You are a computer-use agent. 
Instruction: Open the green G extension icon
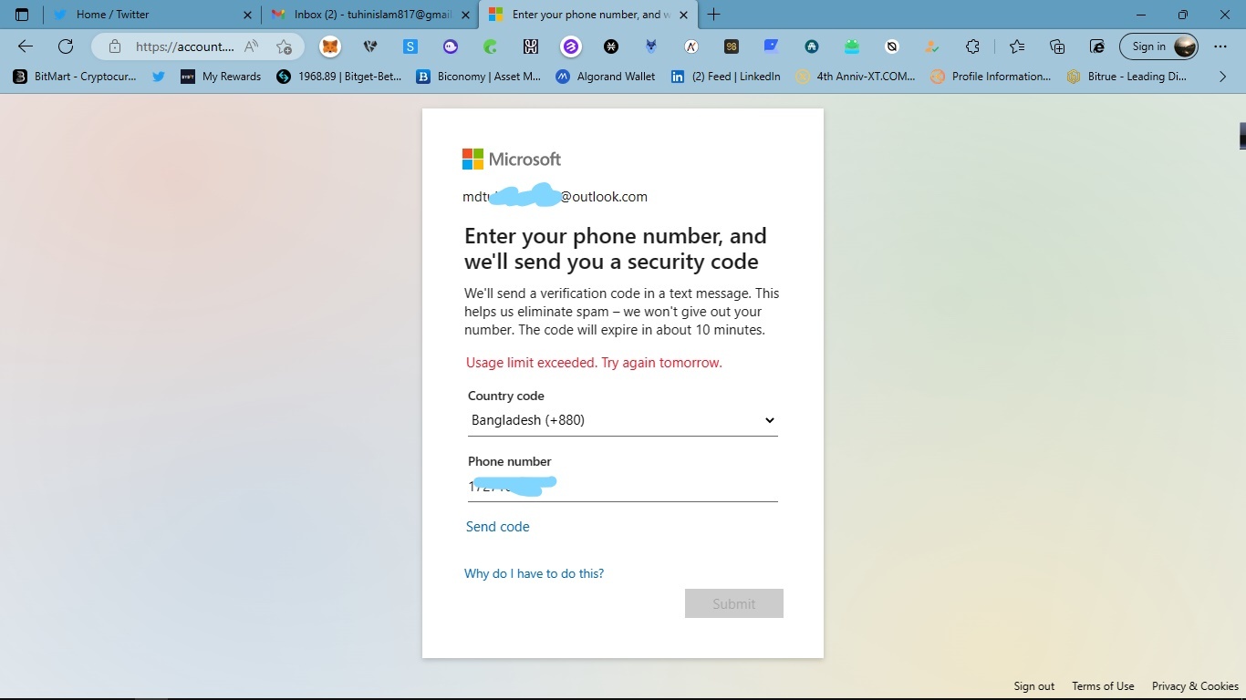491,46
